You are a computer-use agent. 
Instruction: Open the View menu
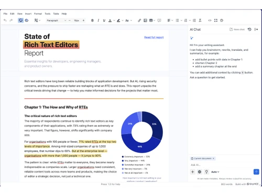[20, 14]
